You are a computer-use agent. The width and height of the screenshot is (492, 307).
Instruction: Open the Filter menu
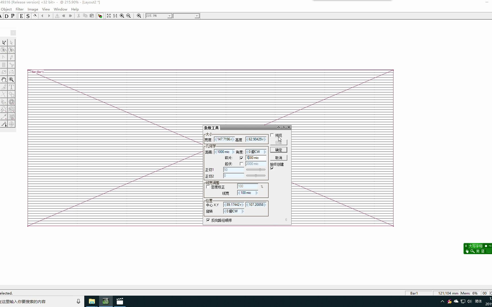click(20, 9)
